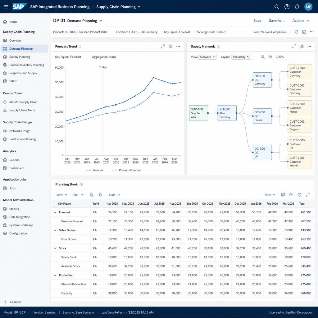
Task: Open the MP user avatar menu
Action: pyautogui.click(x=308, y=7)
